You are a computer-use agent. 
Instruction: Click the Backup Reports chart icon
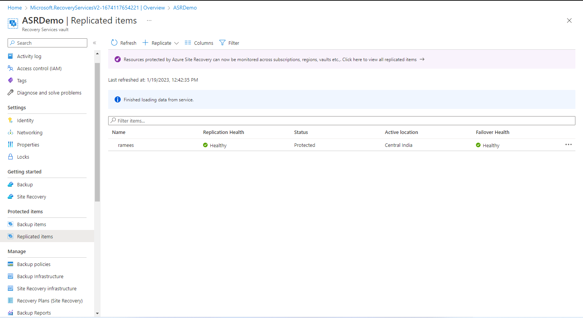(x=11, y=313)
